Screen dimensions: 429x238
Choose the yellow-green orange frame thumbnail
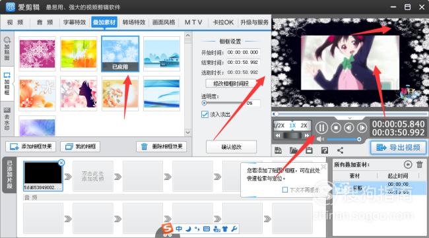coord(79,54)
